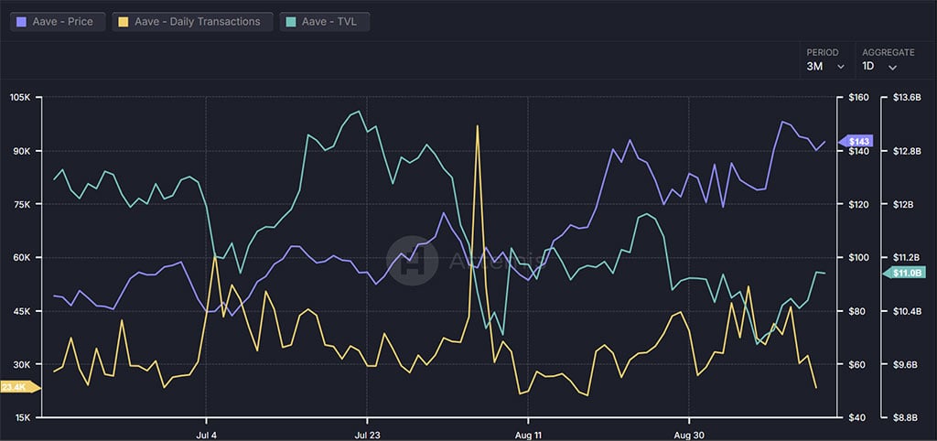Screen dimensions: 937x441
Task: Click the AGGREGATE label text
Action: pyautogui.click(x=888, y=52)
